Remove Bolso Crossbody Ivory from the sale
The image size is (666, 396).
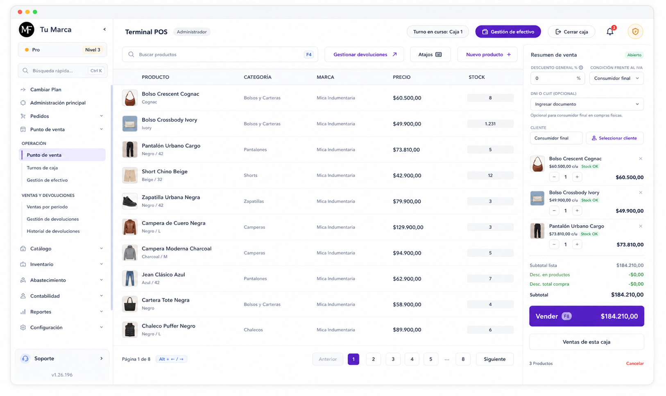(641, 192)
